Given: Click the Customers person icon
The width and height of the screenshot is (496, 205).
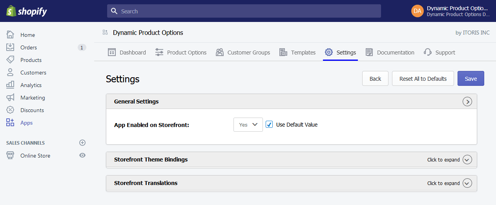Looking at the screenshot, I should 10,72.
